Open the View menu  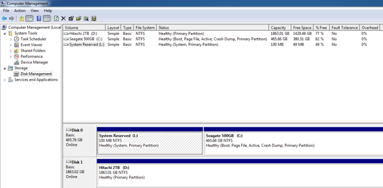click(x=34, y=11)
